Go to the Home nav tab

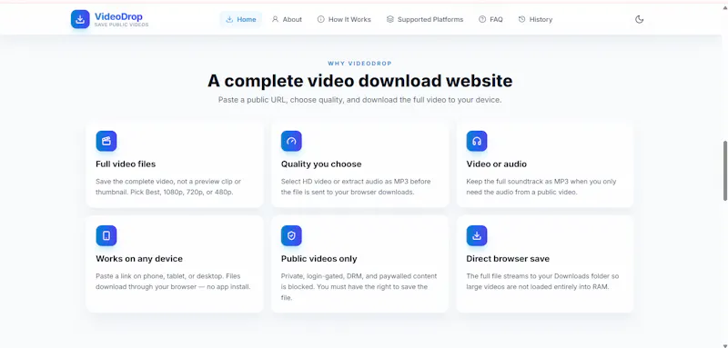tap(241, 19)
